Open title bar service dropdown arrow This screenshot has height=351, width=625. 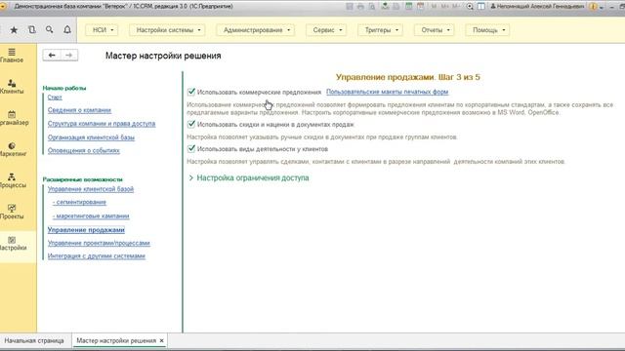(x=602, y=7)
